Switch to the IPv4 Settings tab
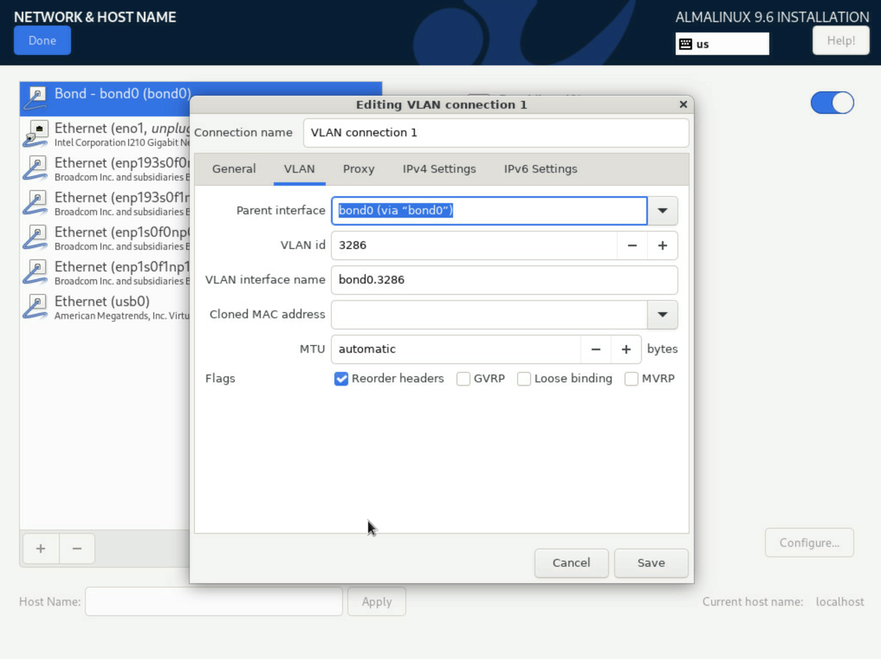Screen dimensions: 881x659 [x=439, y=169]
